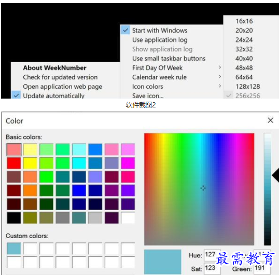The image size is (279, 275).
Task: Select Check for updated version
Action: coord(65,77)
